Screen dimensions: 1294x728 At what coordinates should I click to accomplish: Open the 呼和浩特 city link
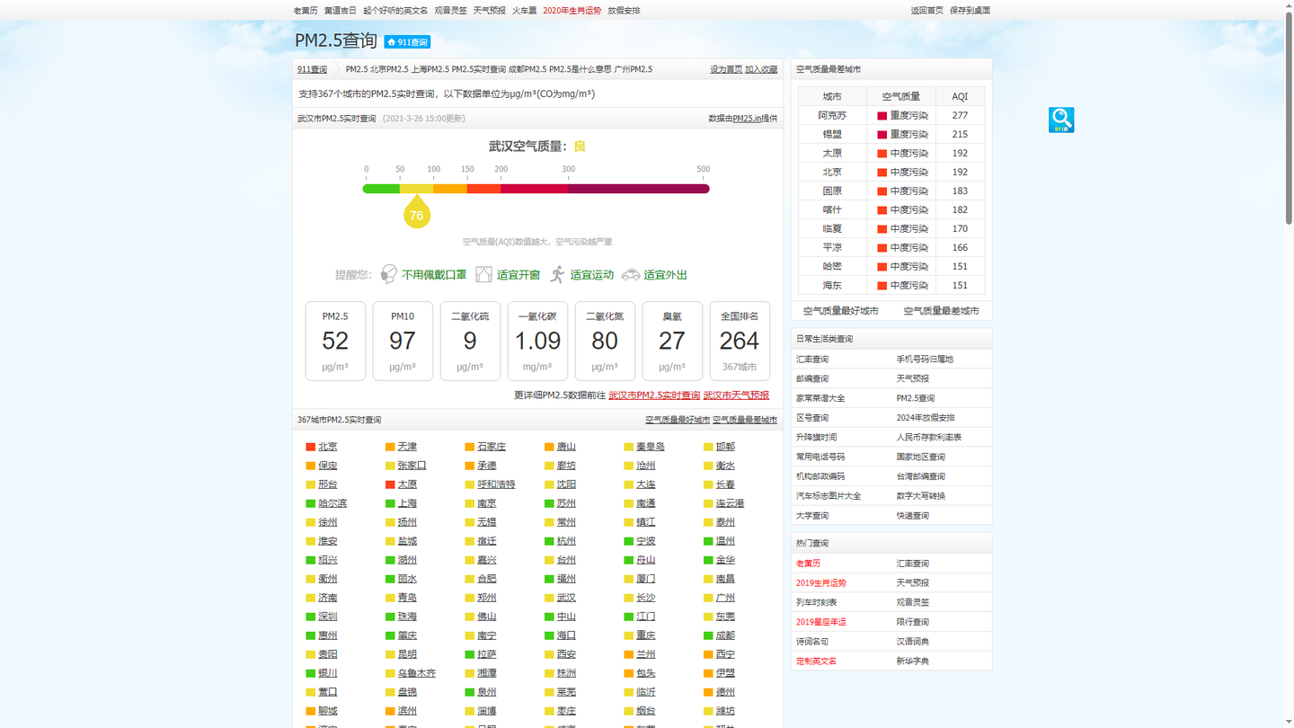[x=496, y=485]
